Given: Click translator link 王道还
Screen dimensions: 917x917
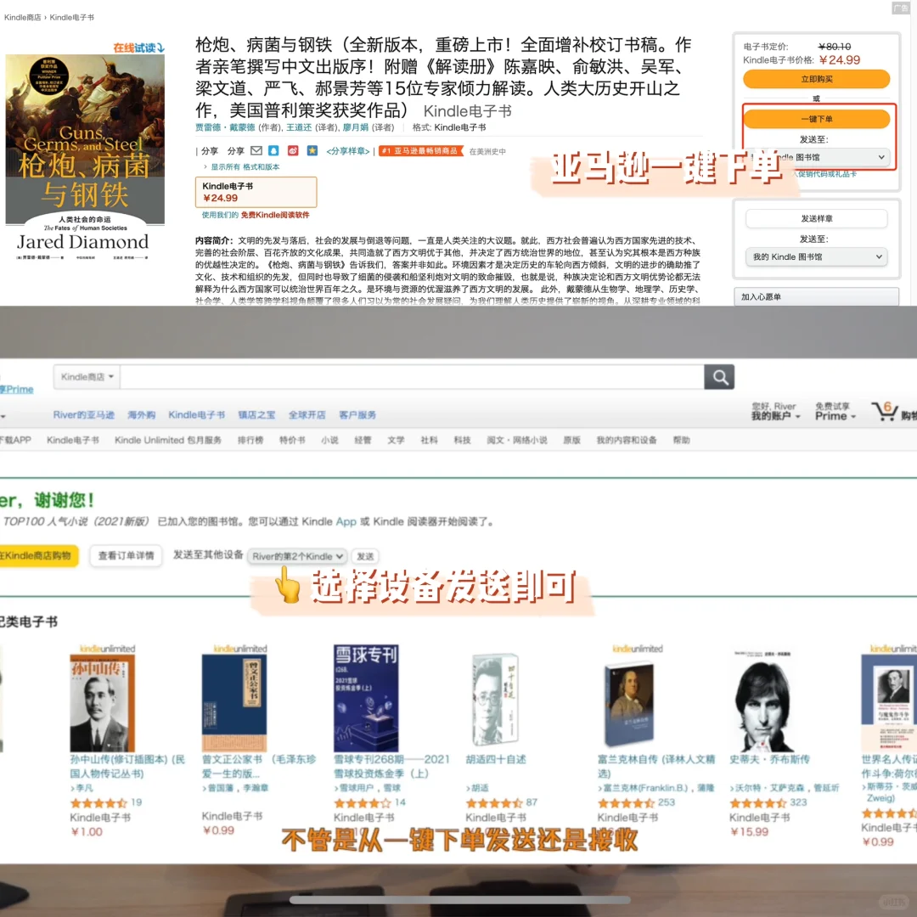Looking at the screenshot, I should point(299,127).
